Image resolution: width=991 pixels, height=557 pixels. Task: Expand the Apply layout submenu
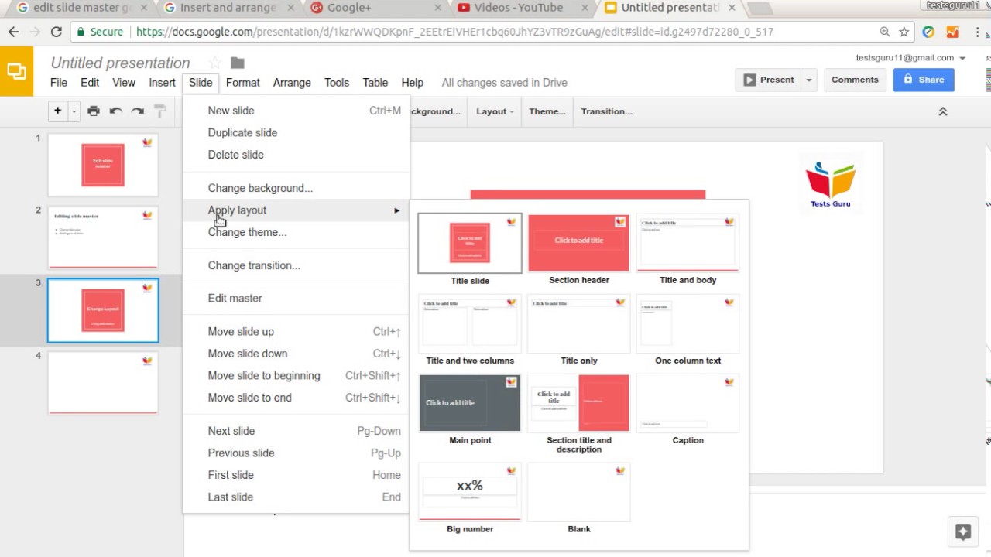tap(296, 210)
